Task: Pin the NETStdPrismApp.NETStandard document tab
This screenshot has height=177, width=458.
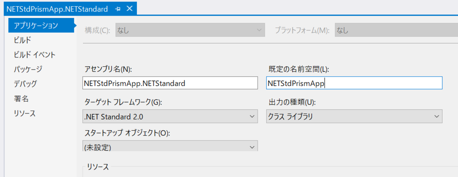Action: tap(118, 9)
